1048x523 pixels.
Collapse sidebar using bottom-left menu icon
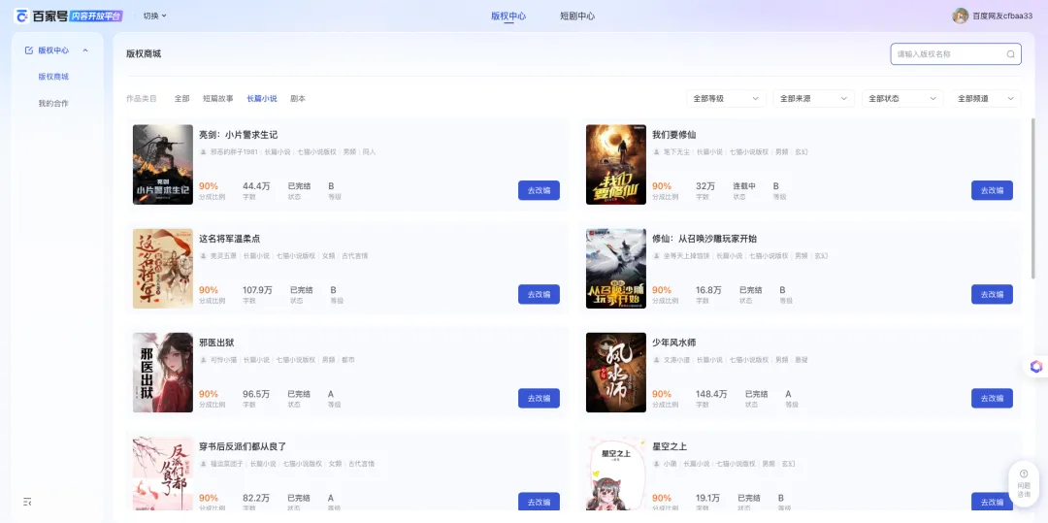tap(27, 502)
